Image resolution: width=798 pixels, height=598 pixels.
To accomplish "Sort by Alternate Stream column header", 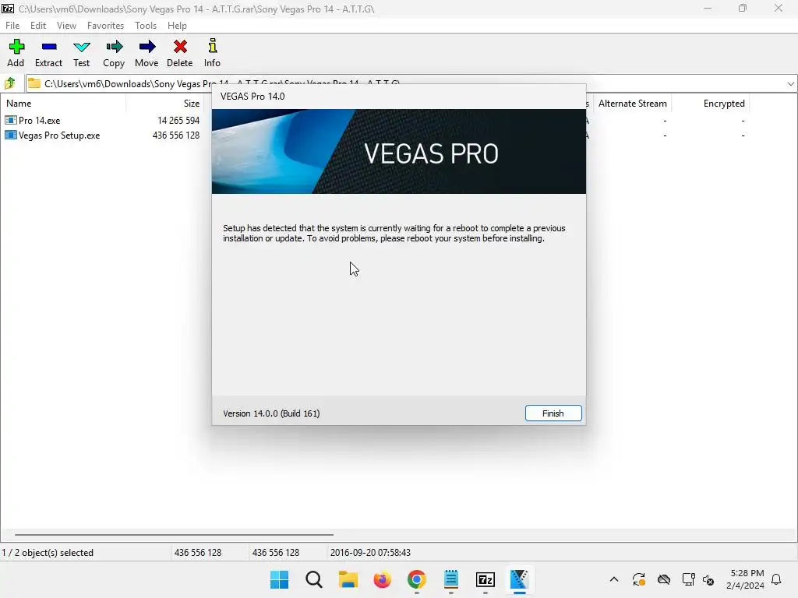I will [632, 104].
